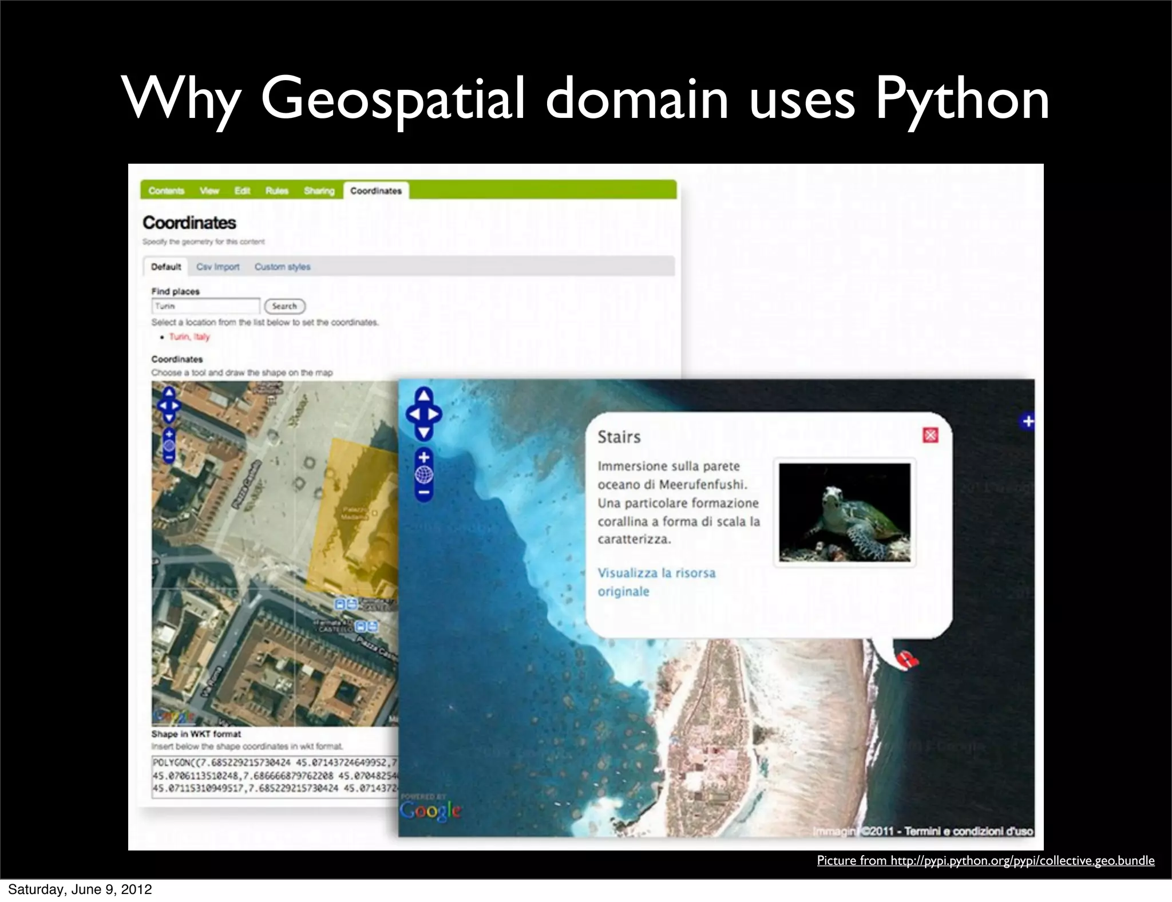
Task: Open the Coordinates tab
Action: point(376,191)
